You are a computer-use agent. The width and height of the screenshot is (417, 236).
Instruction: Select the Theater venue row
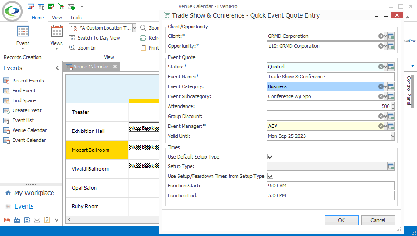click(x=97, y=112)
